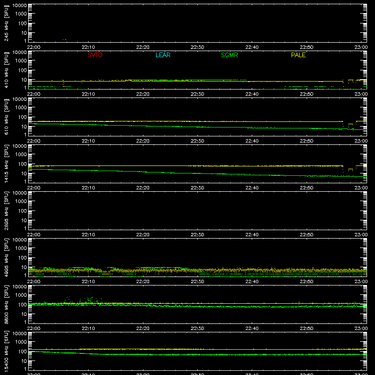Click the 10 tick label on 1415 MHz axis
Screen dimensions: 375x375
pos(24,173)
